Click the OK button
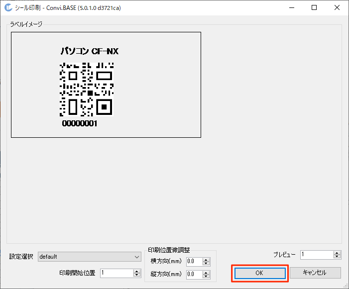Screen dimensions: 349x289 [x=260, y=273]
